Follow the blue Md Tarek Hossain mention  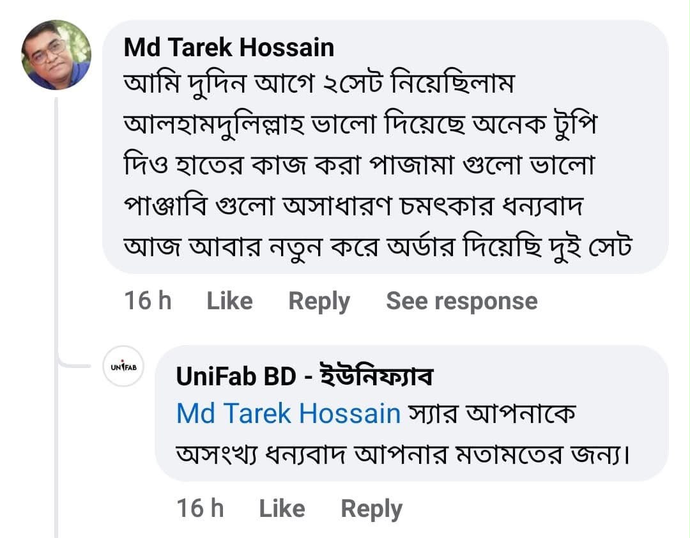pos(288,414)
